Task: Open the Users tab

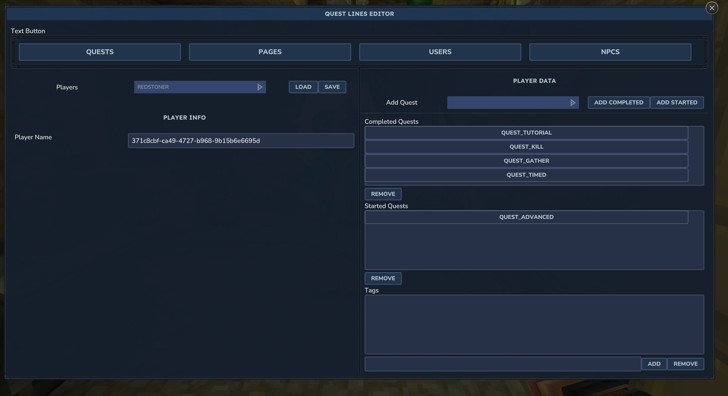Action: [440, 52]
